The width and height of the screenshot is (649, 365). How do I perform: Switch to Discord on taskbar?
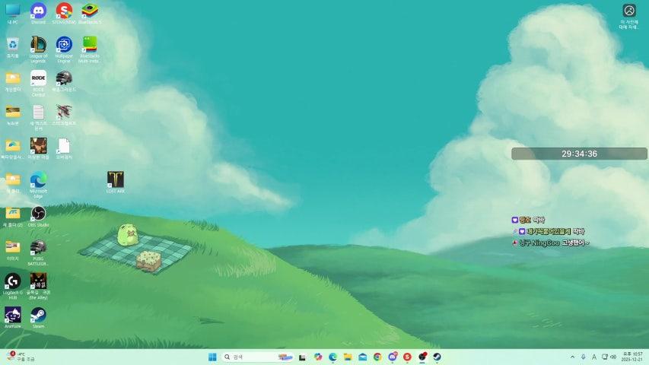click(393, 357)
